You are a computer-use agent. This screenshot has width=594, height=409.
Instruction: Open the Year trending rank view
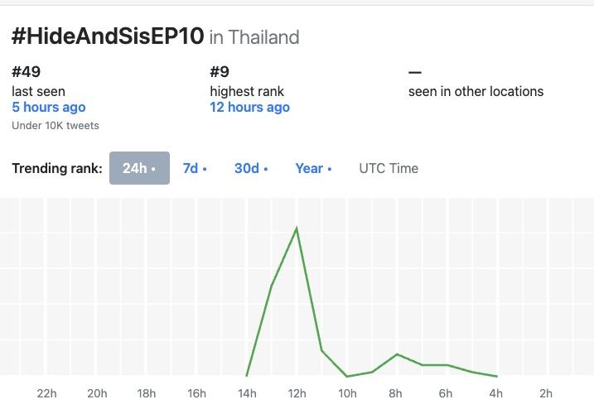[x=314, y=168]
